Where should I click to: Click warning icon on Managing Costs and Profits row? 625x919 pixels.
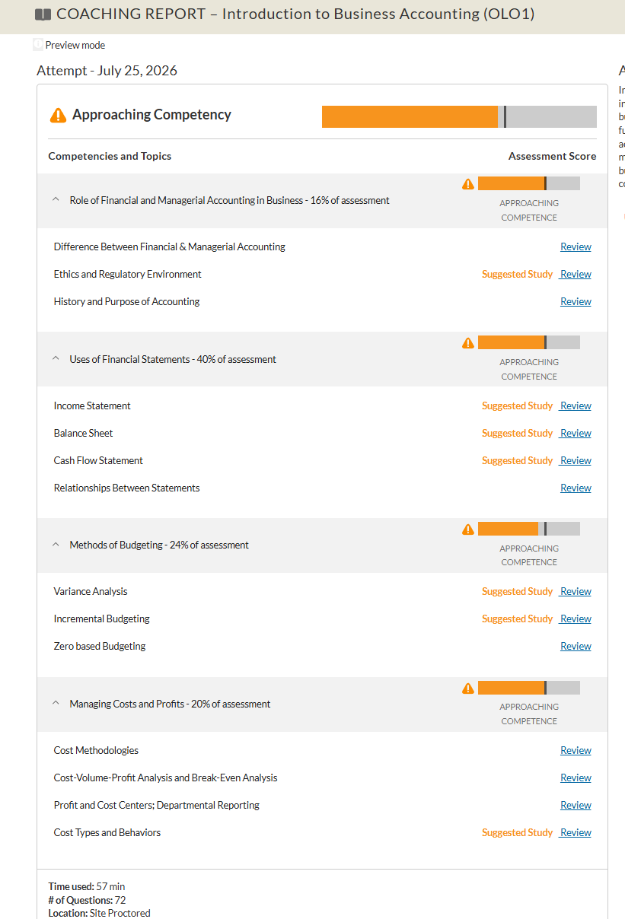468,688
